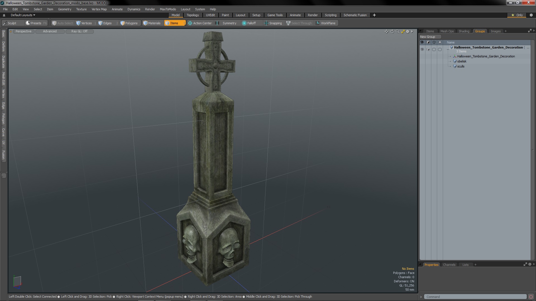This screenshot has height=301, width=536.
Task: Toggle visibility eye for Halloween_Tombstone_Garden_Decoration group
Action: click(422, 49)
